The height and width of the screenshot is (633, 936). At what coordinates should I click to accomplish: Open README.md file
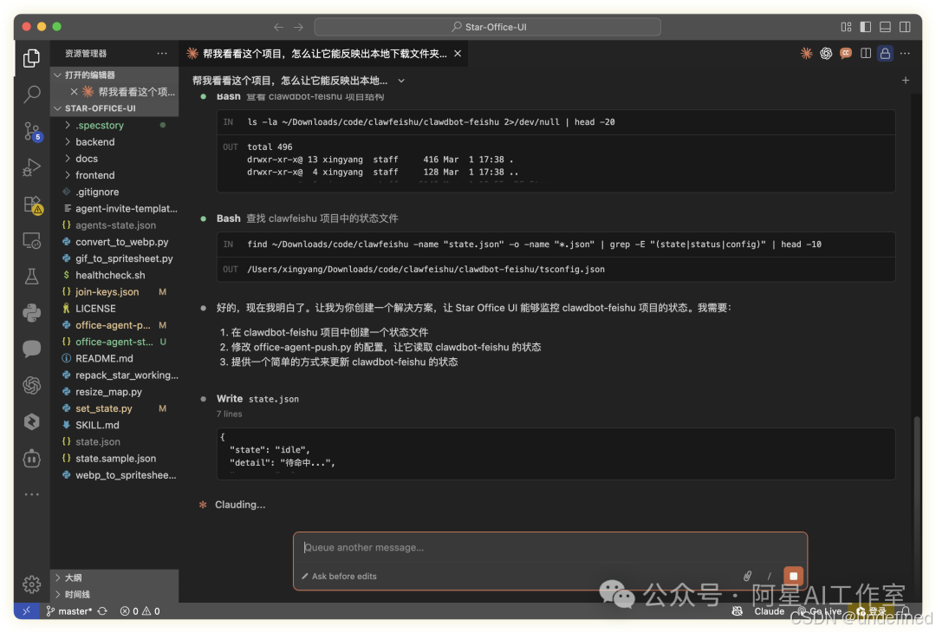114,358
